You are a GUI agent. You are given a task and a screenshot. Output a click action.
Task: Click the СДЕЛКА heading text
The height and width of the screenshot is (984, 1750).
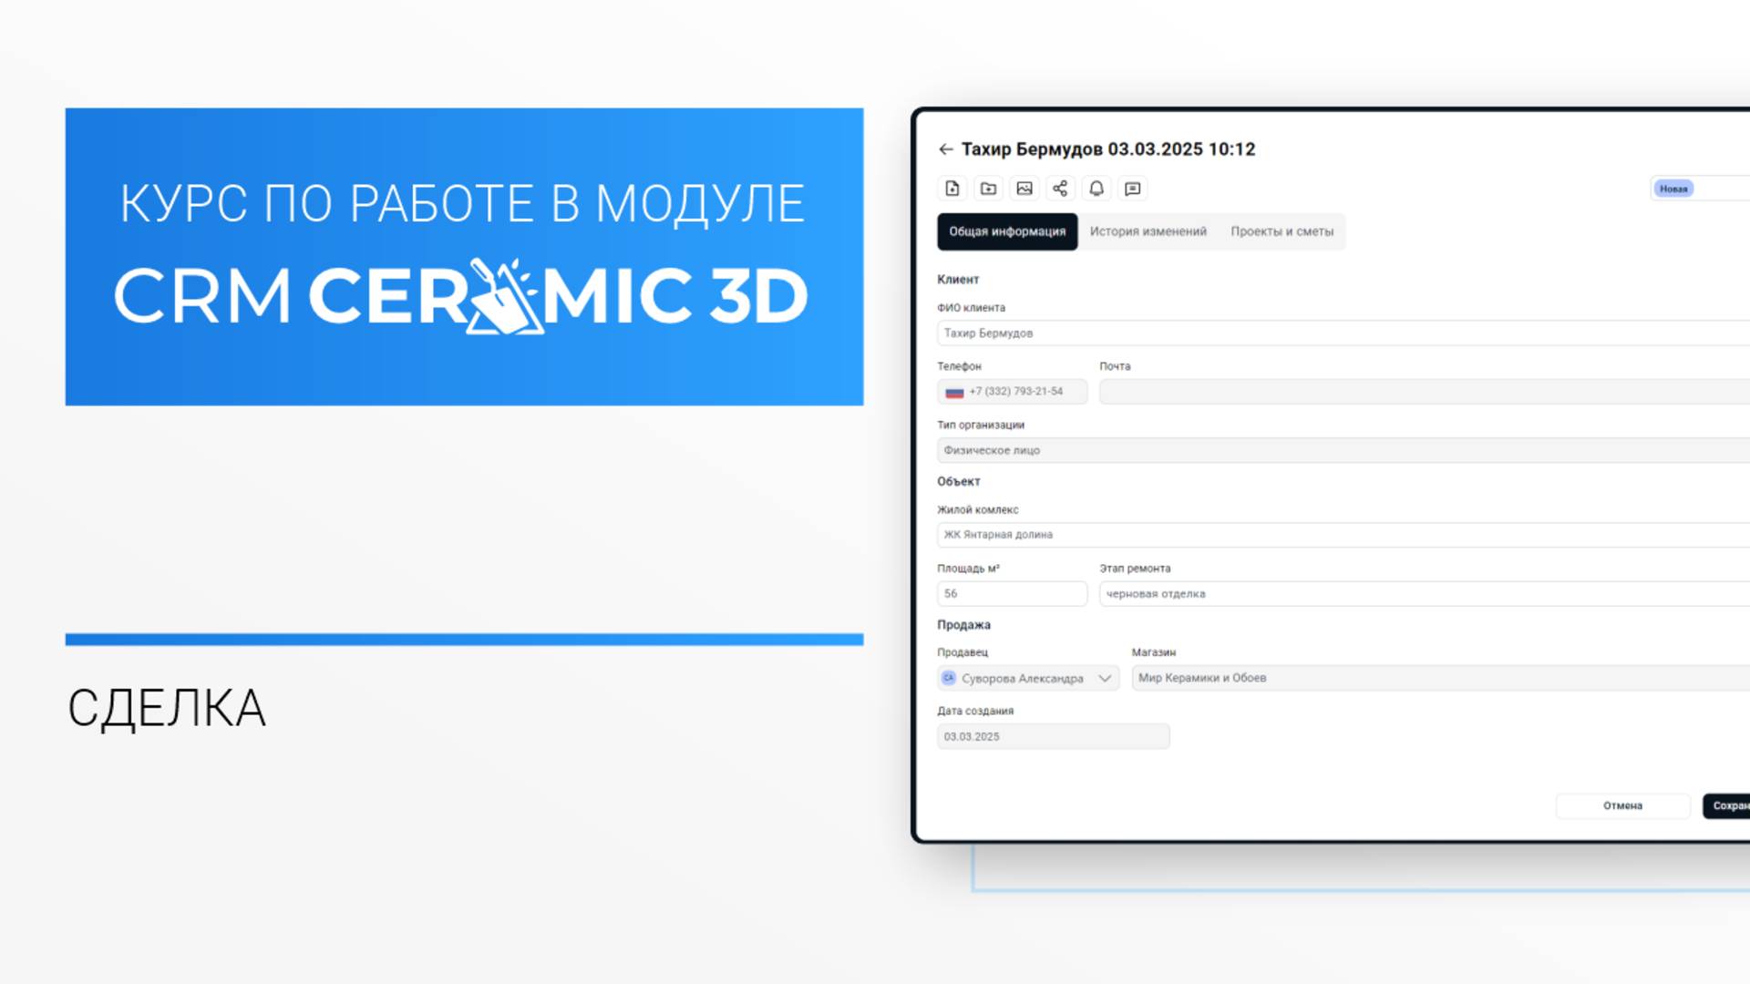coord(167,708)
